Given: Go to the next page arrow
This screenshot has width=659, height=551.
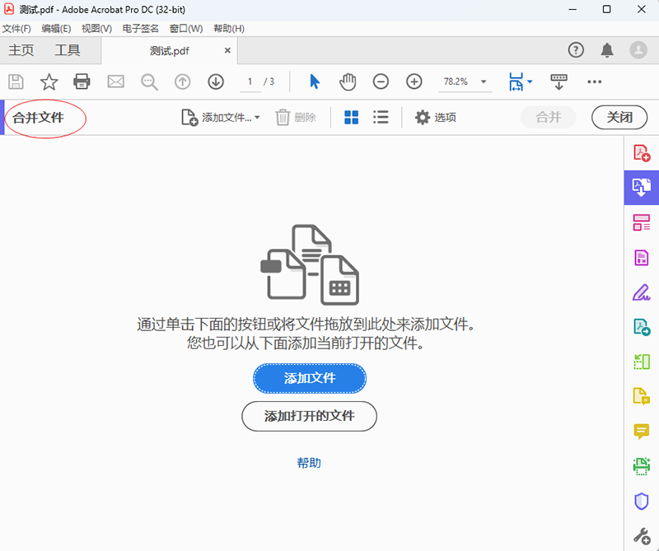Looking at the screenshot, I should click(216, 82).
